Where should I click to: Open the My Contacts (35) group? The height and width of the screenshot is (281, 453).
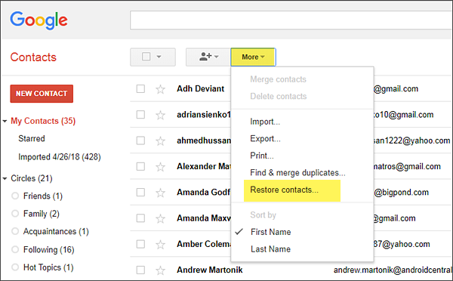(x=43, y=121)
